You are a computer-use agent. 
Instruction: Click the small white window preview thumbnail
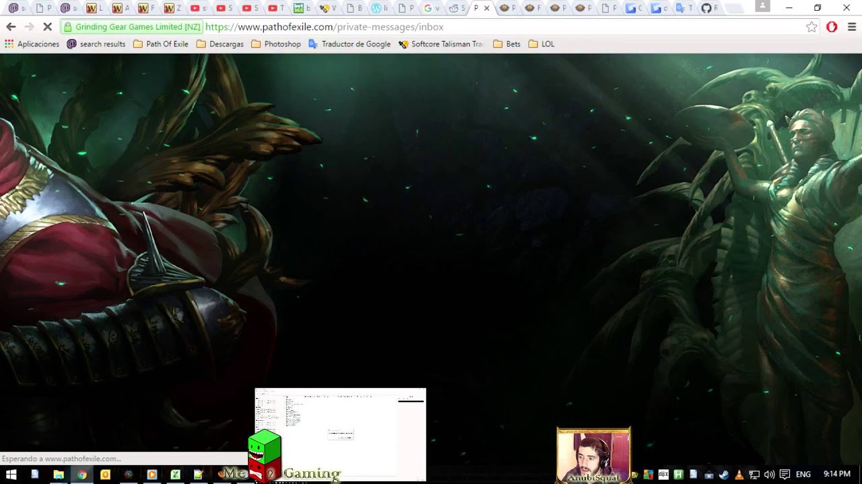click(x=341, y=434)
